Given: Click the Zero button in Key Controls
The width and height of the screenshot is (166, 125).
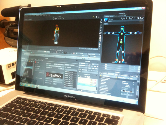Looking at the screenshot, I should tap(90, 68).
